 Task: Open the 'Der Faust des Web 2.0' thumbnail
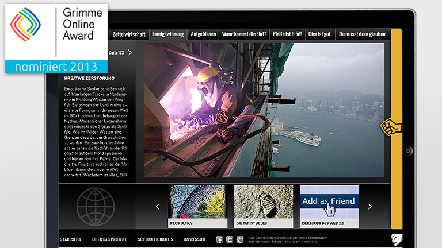(x=329, y=206)
